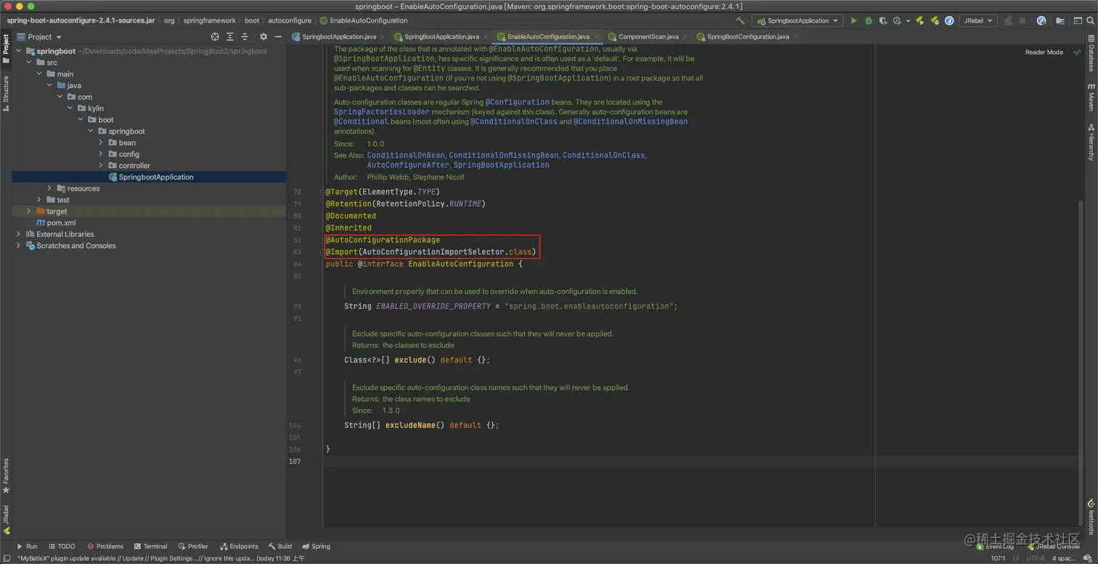Viewport: 1098px width, 564px height.
Task: Click the Select Opened File target icon
Action: tap(215, 37)
